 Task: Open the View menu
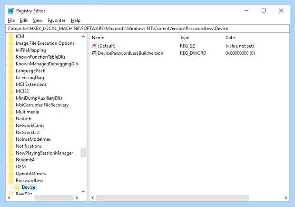[x=38, y=21]
